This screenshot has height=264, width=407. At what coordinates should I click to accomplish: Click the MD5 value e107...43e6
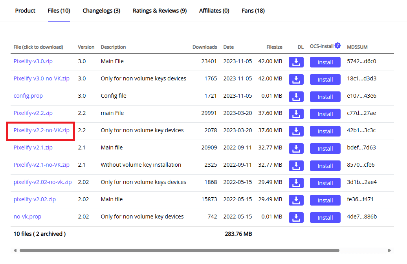(x=361, y=96)
